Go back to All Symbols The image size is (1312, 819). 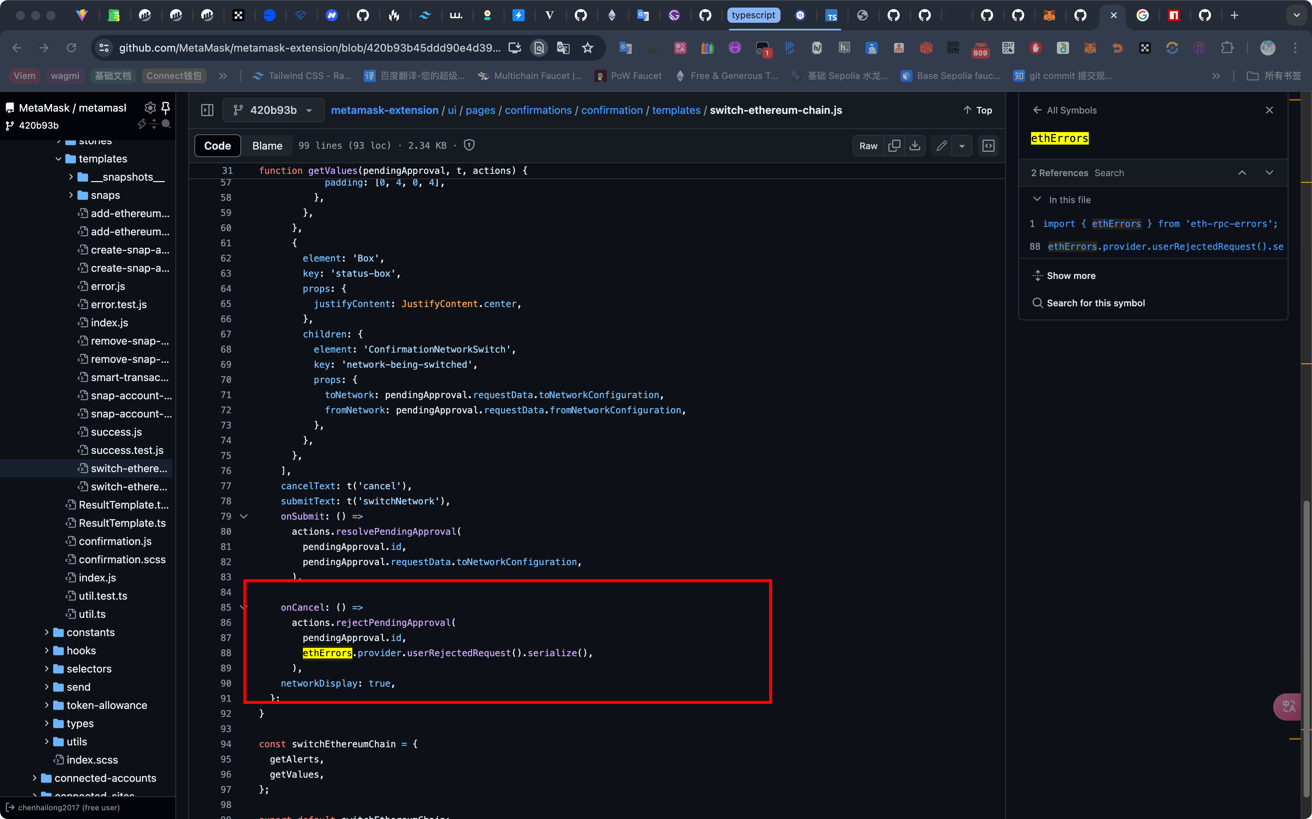pyautogui.click(x=1064, y=110)
